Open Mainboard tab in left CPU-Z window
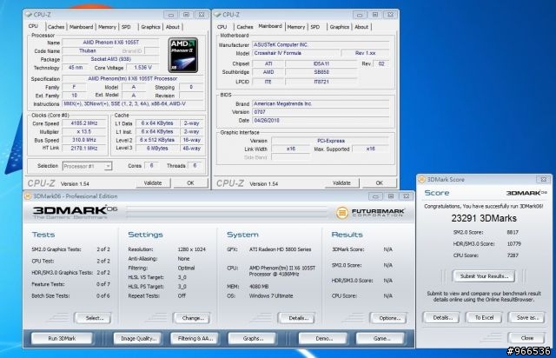556x358 pixels. coord(81,27)
